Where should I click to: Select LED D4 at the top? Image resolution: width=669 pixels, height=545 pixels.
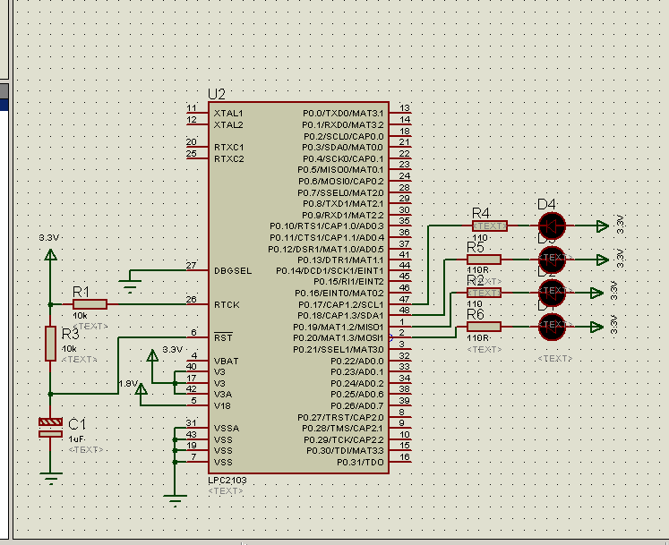tap(553, 226)
